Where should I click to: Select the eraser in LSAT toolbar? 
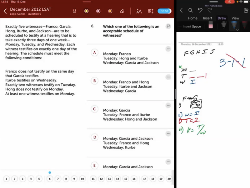pyautogui.click(x=122, y=11)
